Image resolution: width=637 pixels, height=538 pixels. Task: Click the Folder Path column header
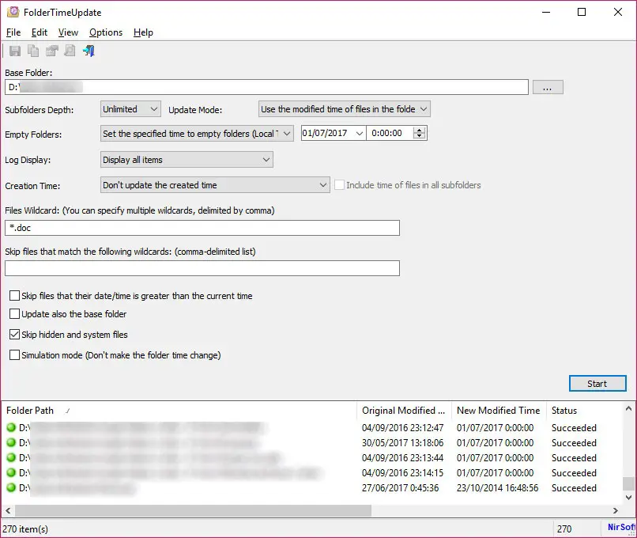click(x=179, y=411)
